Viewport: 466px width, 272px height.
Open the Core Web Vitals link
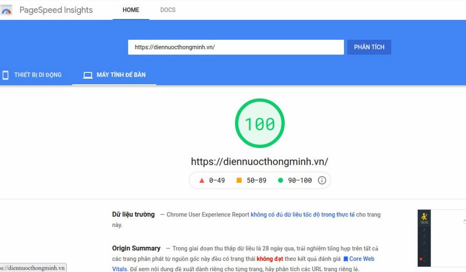(362, 259)
